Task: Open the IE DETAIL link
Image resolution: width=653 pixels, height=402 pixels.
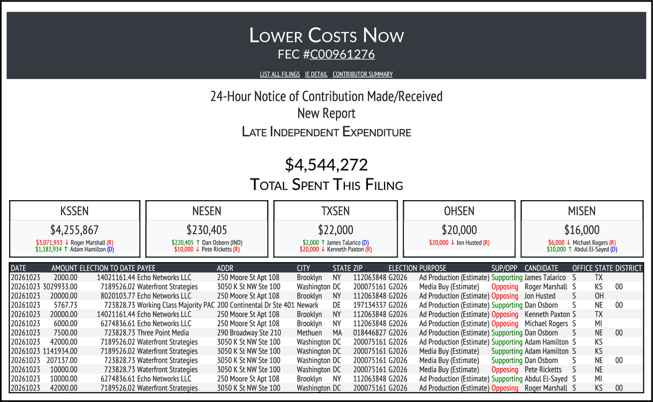Action: (316, 75)
